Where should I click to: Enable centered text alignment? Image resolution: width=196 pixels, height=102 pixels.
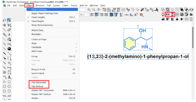[97, 15]
